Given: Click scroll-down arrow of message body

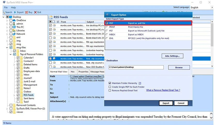Looking at the screenshot, I should pos(211,118).
